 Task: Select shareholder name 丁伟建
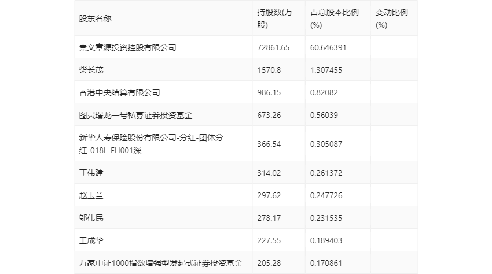point(91,173)
